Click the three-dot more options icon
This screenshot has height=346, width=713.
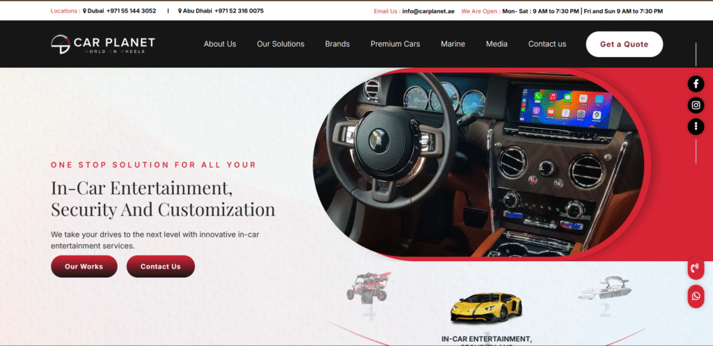[696, 126]
